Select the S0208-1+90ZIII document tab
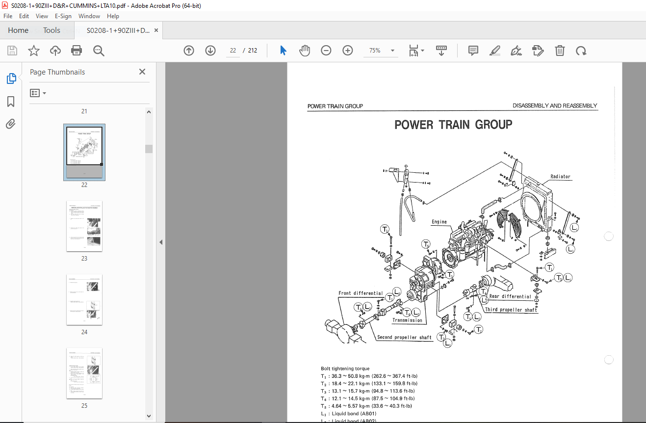Viewport: 646px width, 423px height. (118, 30)
